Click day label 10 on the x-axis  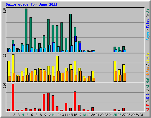[49, 115]
